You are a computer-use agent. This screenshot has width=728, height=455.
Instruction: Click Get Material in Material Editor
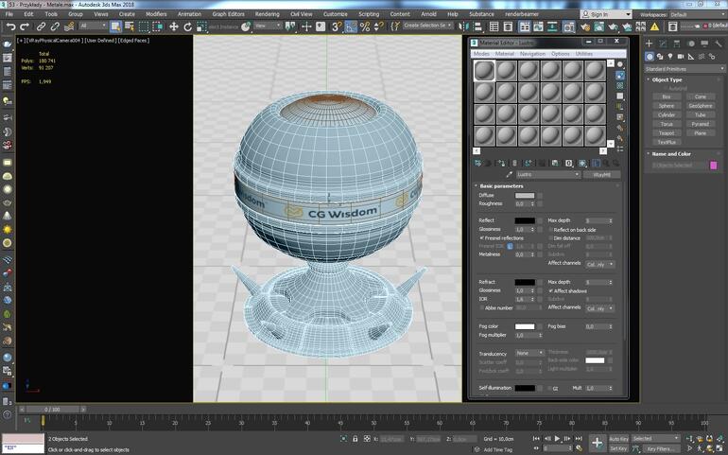[x=477, y=163]
